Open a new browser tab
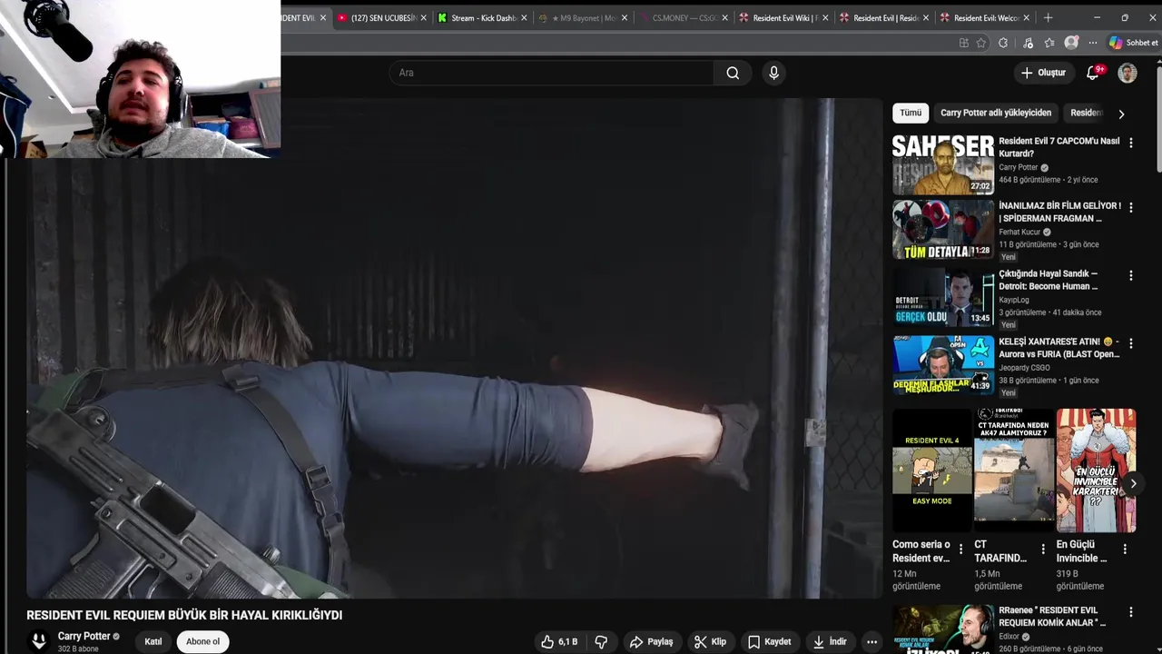 pos(1048,17)
